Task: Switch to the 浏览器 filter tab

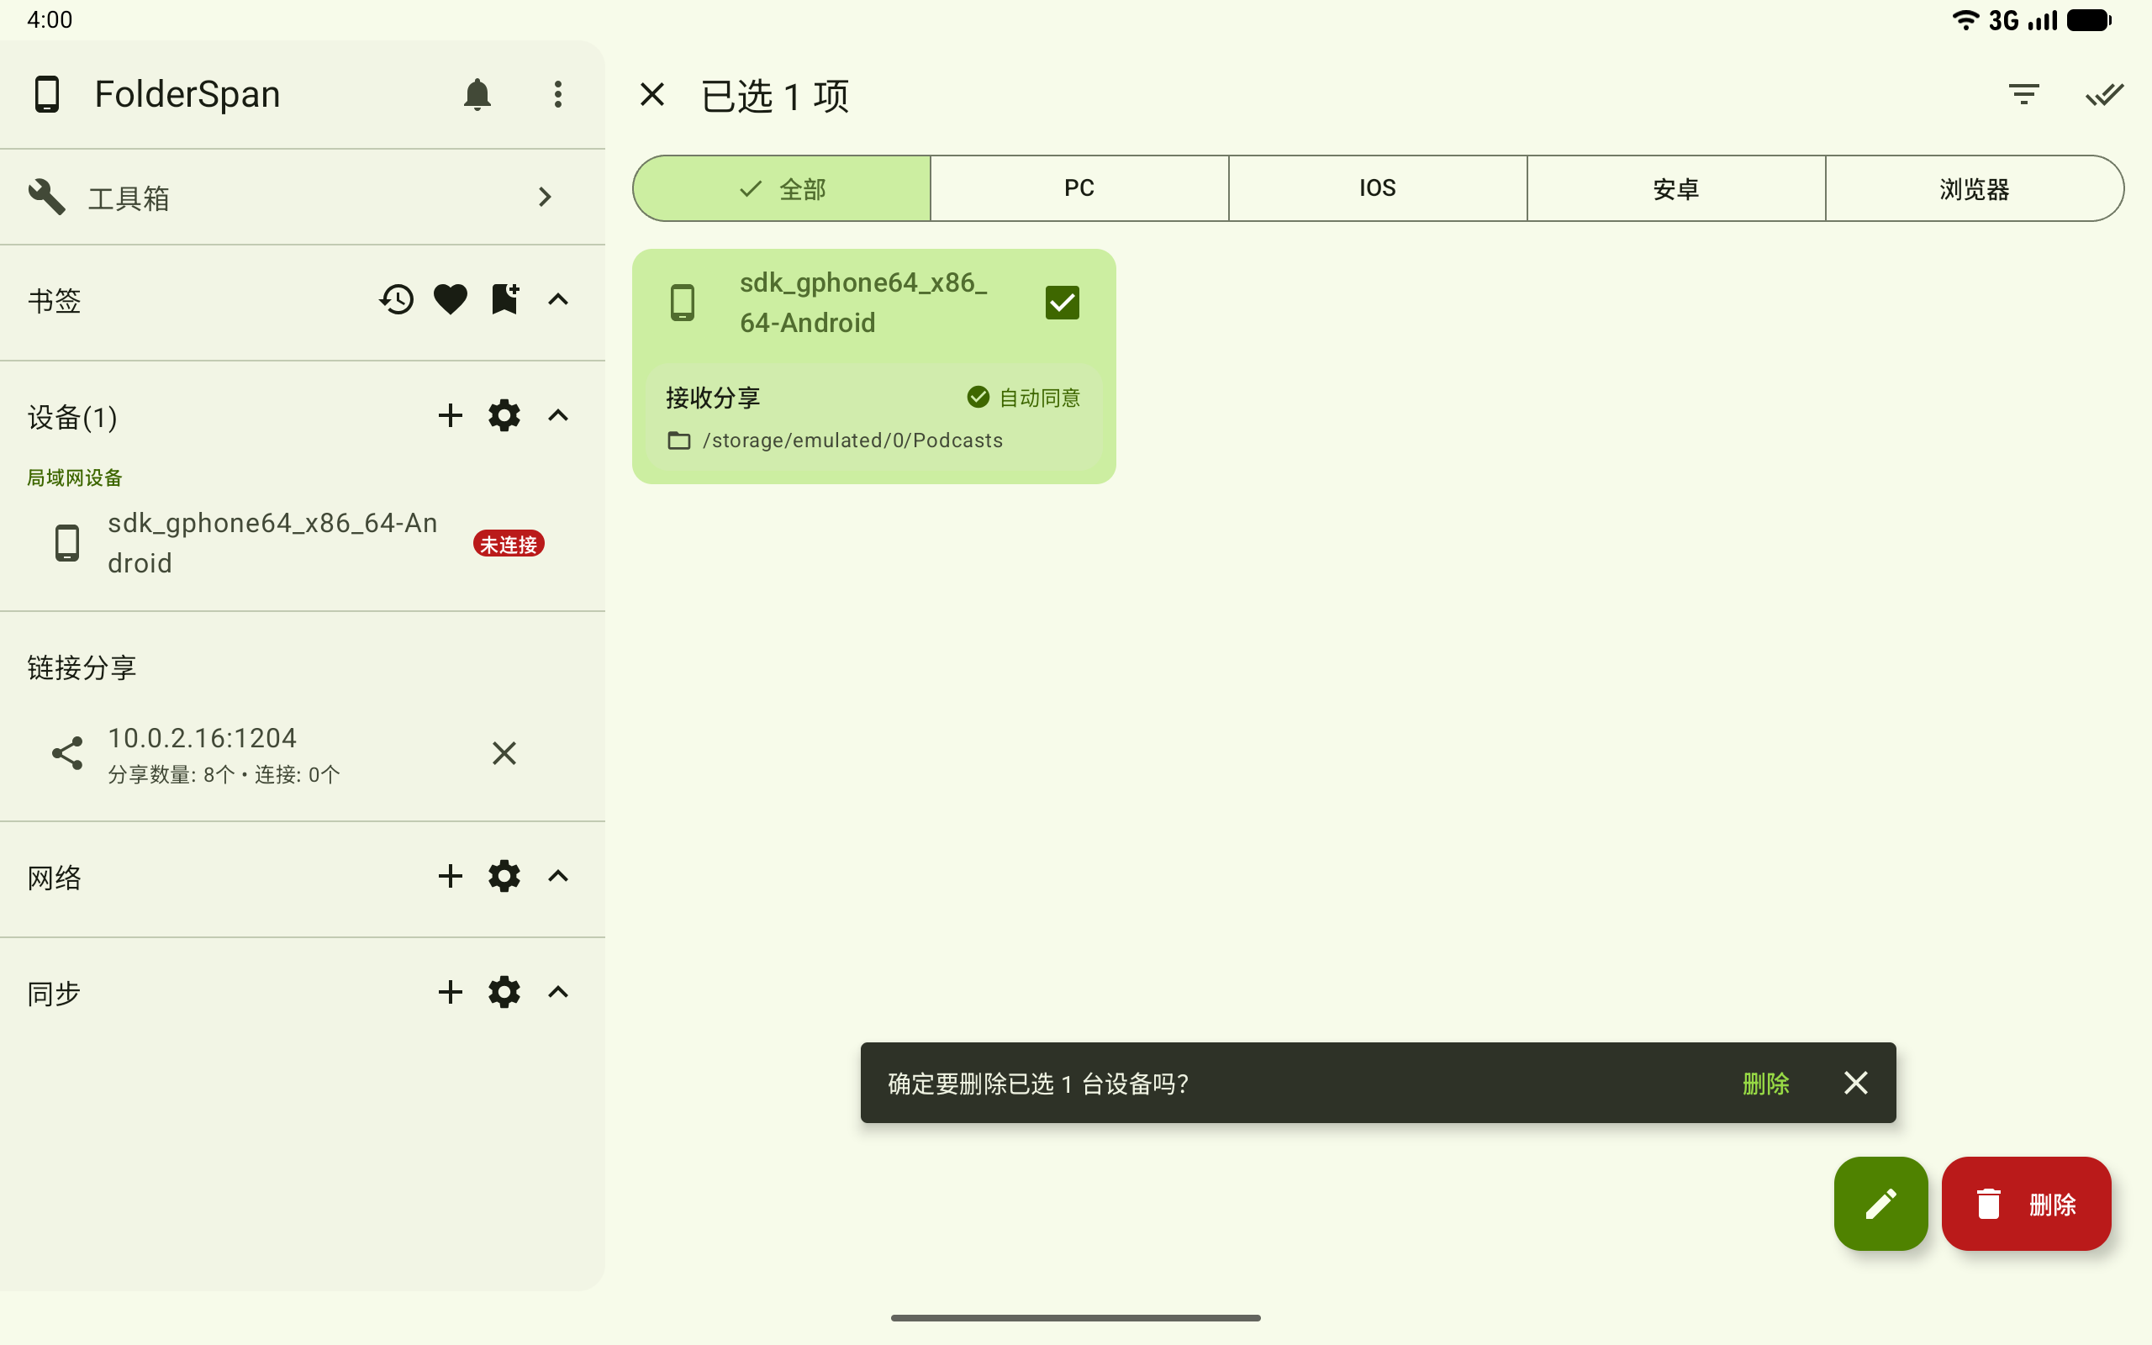Action: (1974, 188)
